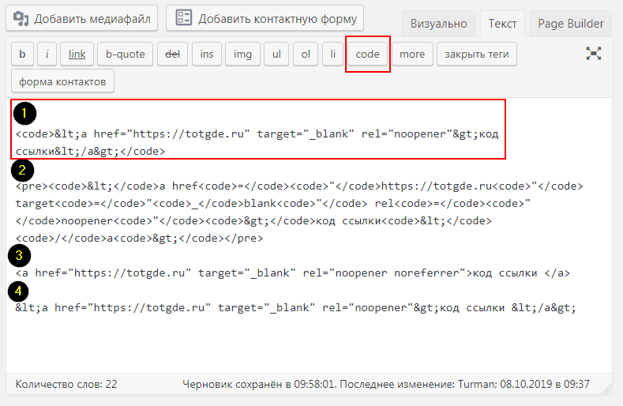Insert deleted-text tag with 'del' button
This screenshot has width=623, height=406.
coord(172,54)
